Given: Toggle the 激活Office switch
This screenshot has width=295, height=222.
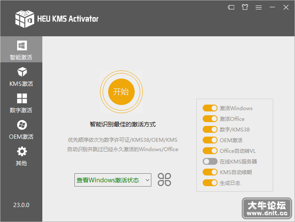Looking at the screenshot, I should [x=210, y=119].
